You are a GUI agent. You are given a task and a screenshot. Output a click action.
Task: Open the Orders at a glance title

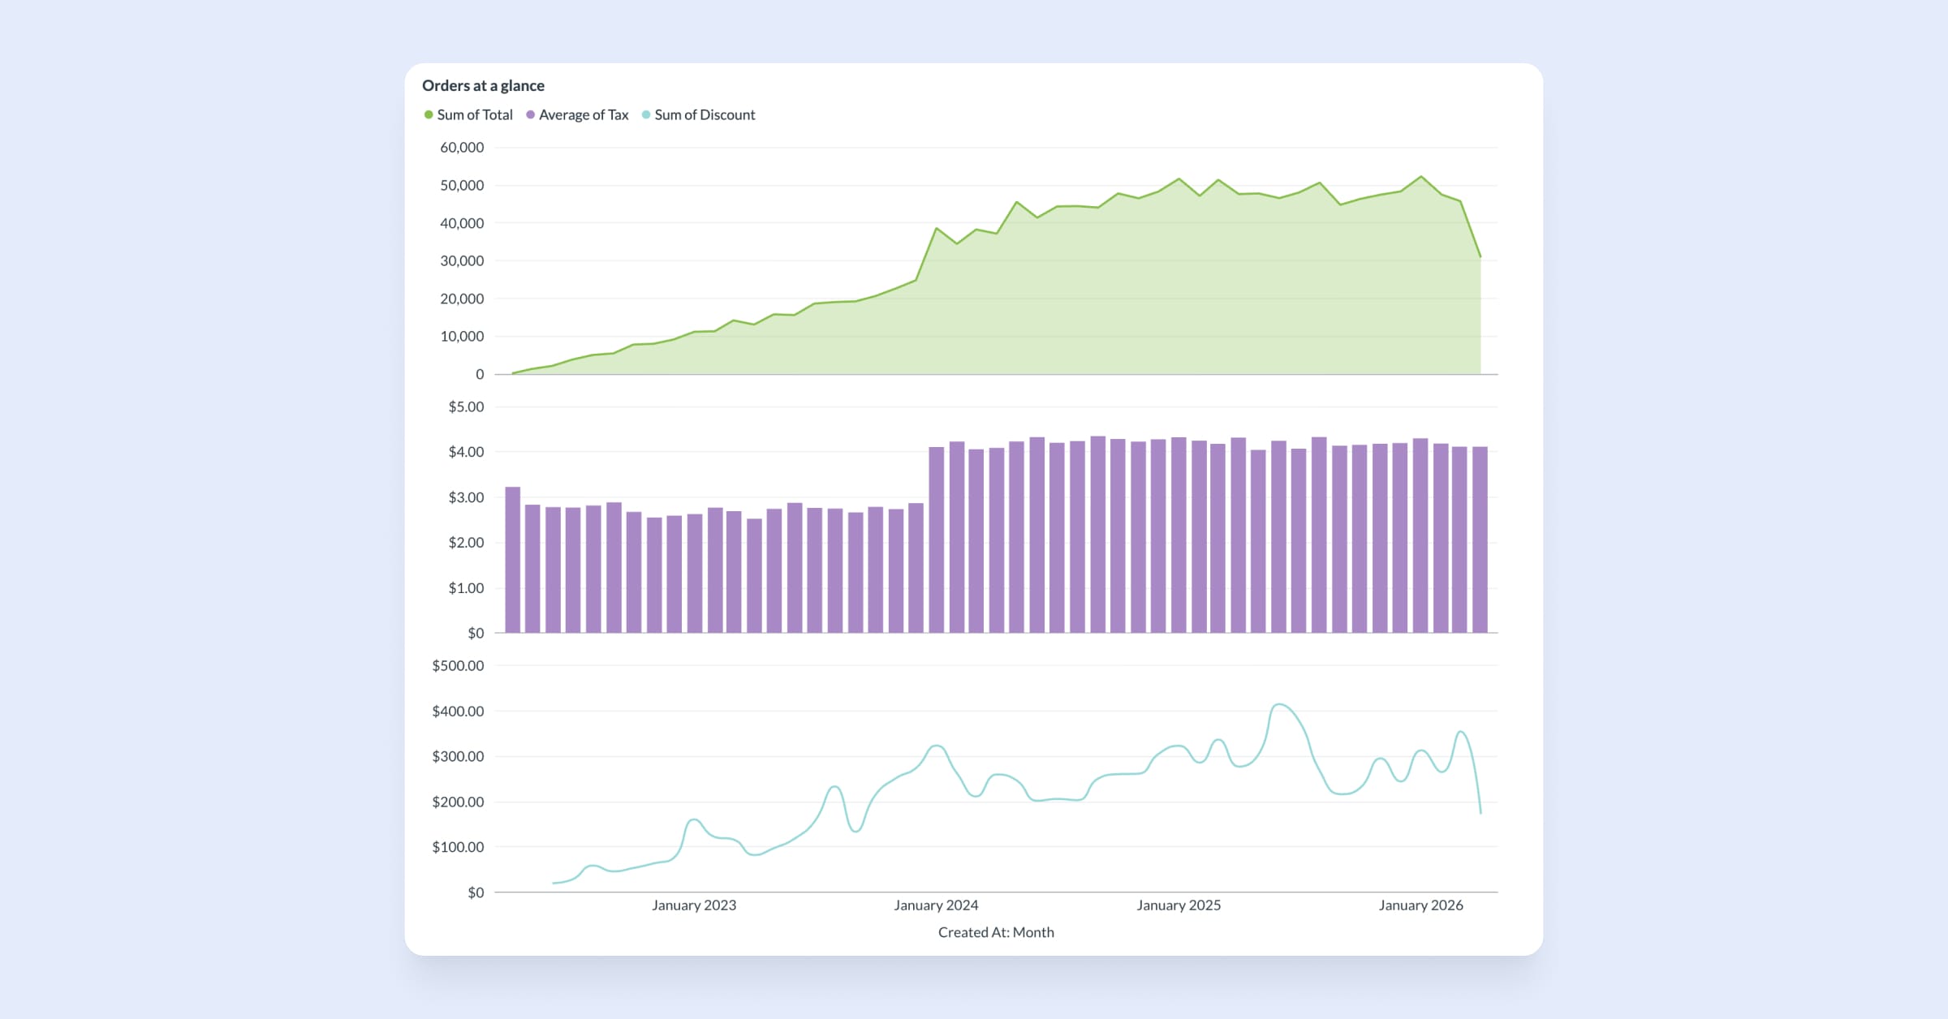[483, 86]
